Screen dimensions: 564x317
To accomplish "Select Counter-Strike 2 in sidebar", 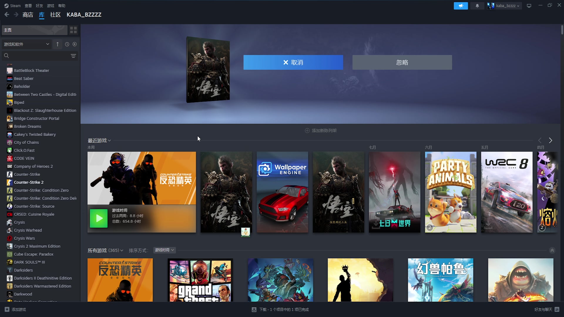I will [x=29, y=182].
